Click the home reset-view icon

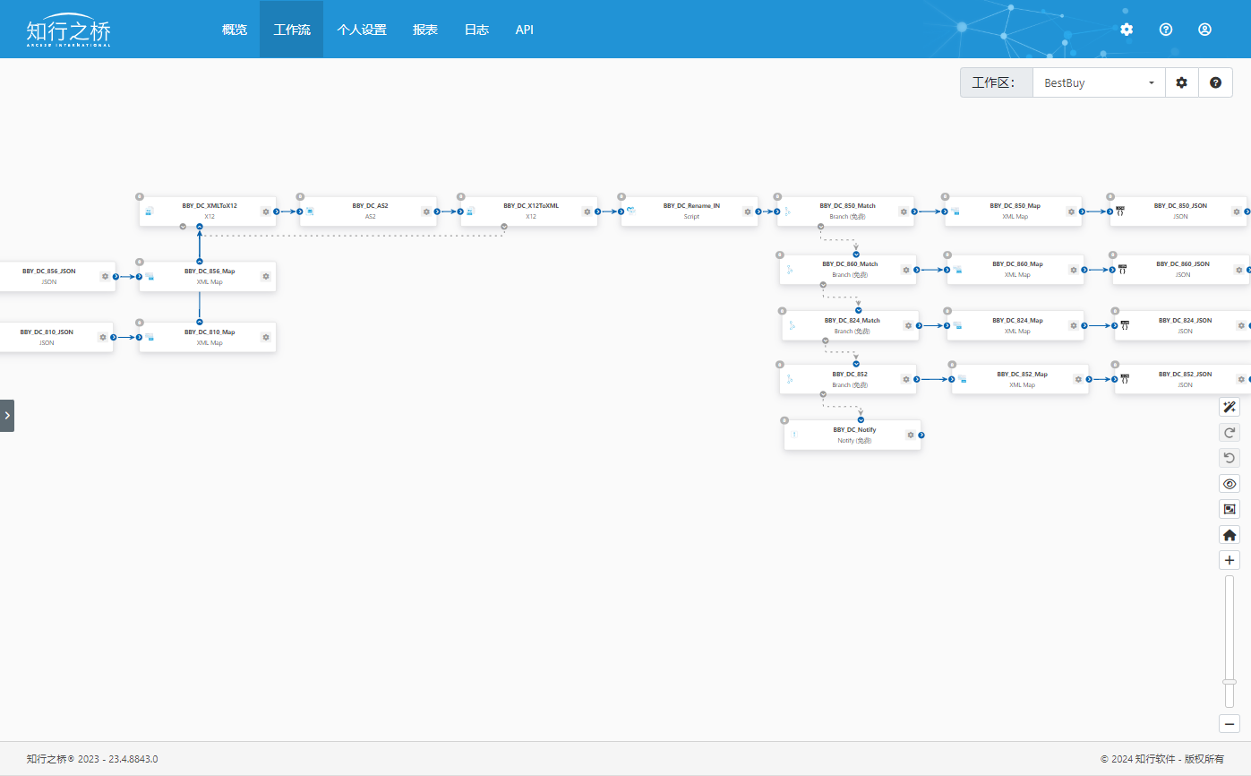[x=1230, y=535]
